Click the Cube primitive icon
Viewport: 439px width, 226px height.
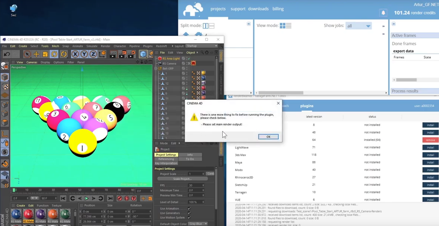(x=143, y=54)
